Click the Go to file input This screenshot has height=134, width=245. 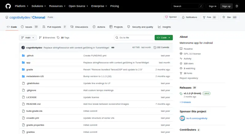[x=134, y=38]
